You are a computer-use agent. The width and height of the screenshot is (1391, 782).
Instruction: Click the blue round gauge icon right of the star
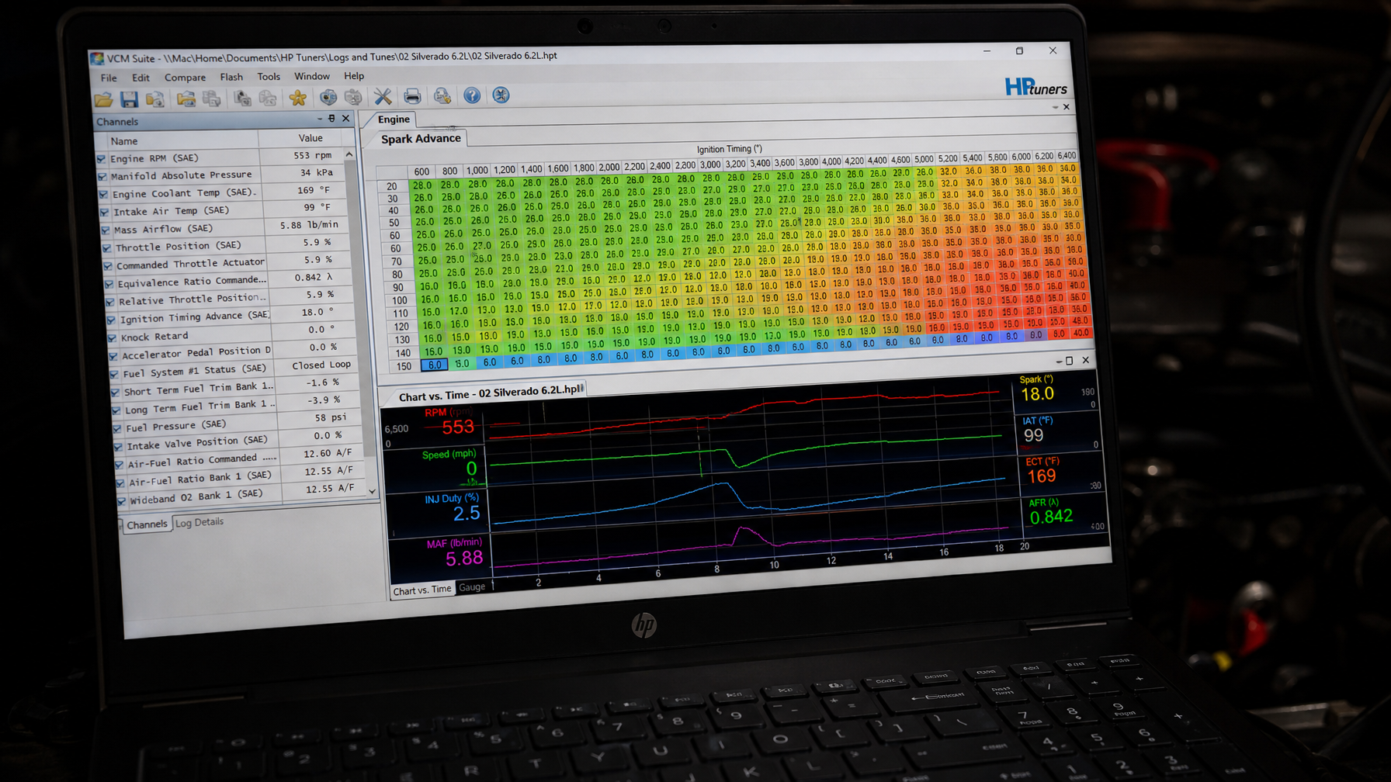pyautogui.click(x=328, y=97)
